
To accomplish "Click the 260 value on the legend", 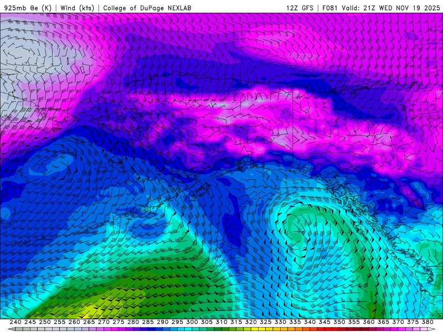I will tap(74, 322).
